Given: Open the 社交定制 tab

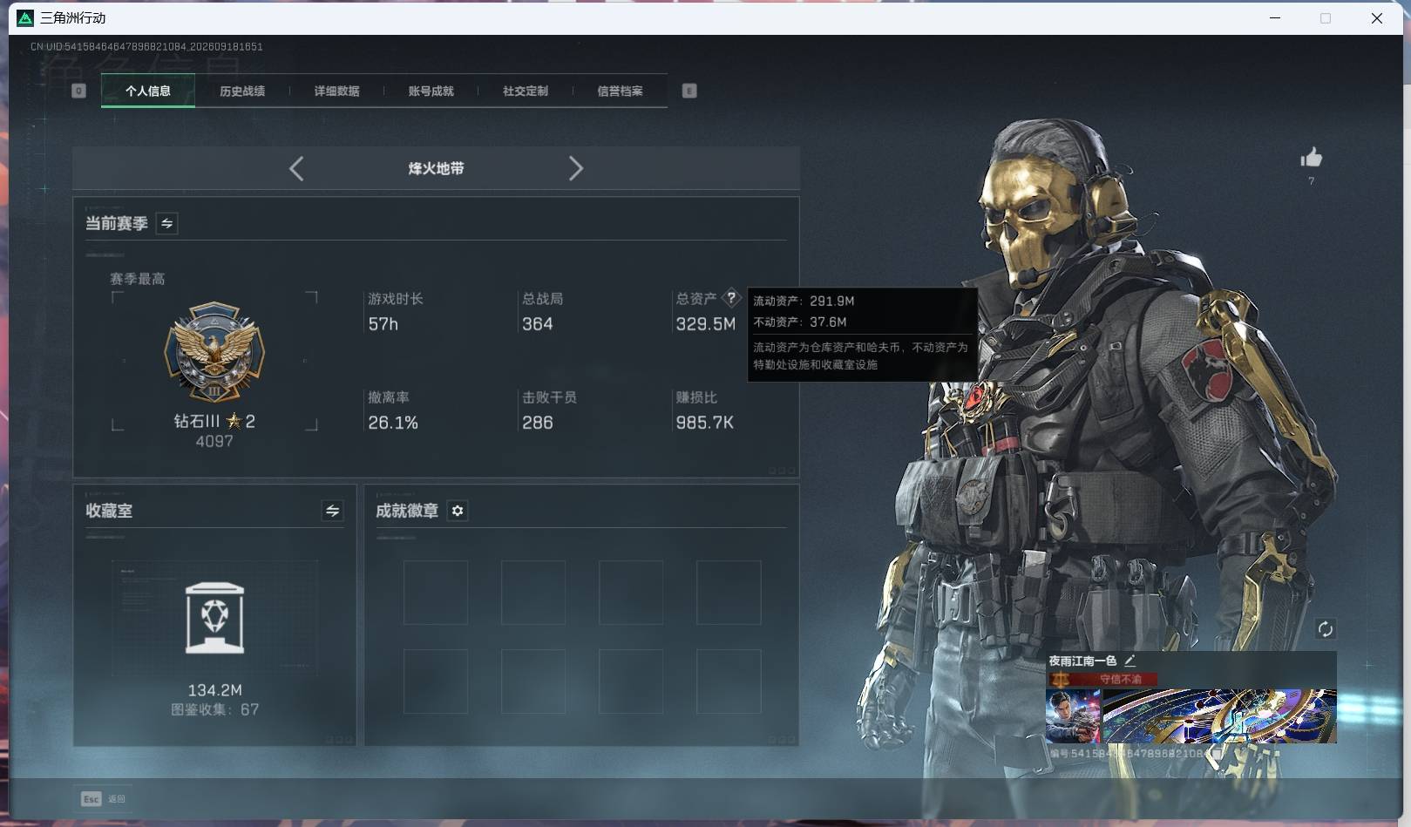Looking at the screenshot, I should point(526,91).
